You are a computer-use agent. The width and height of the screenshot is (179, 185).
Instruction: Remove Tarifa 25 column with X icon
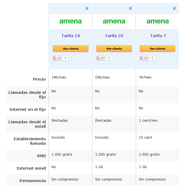click(130, 8)
